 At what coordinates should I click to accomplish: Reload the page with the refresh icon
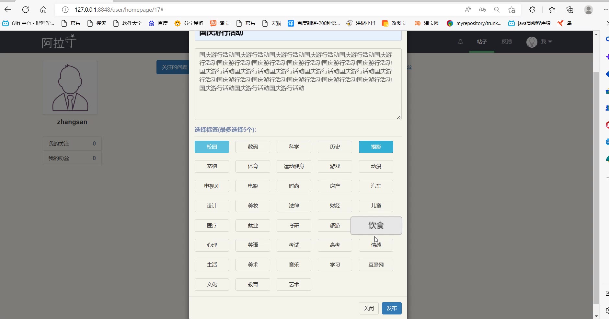click(x=26, y=10)
